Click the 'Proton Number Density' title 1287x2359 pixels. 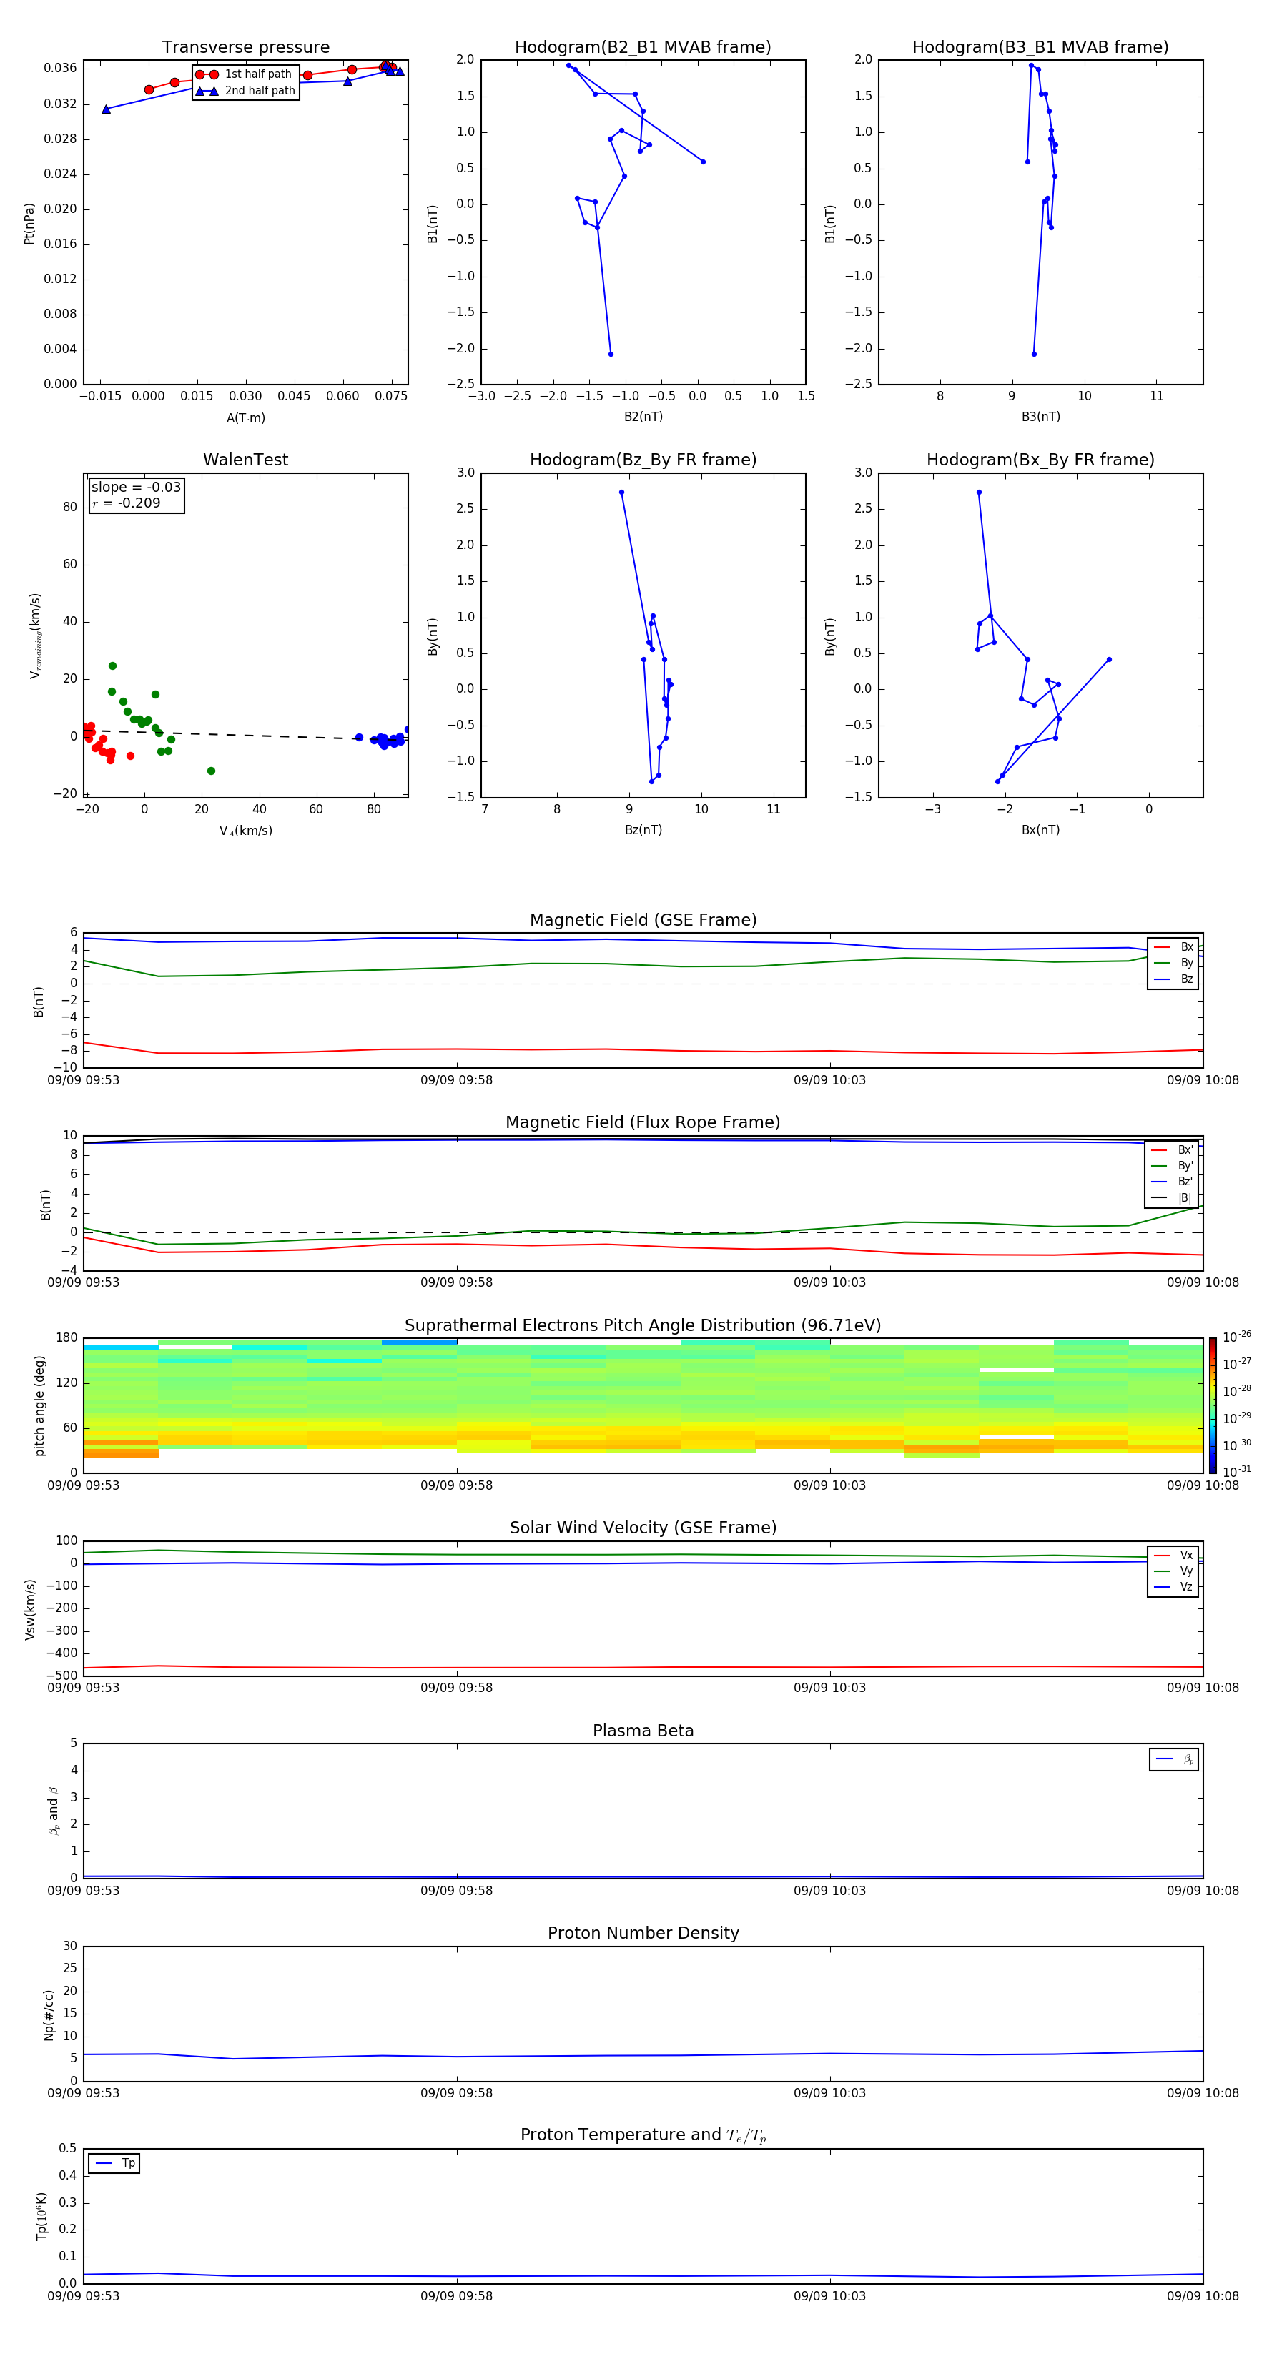pos(643,1933)
